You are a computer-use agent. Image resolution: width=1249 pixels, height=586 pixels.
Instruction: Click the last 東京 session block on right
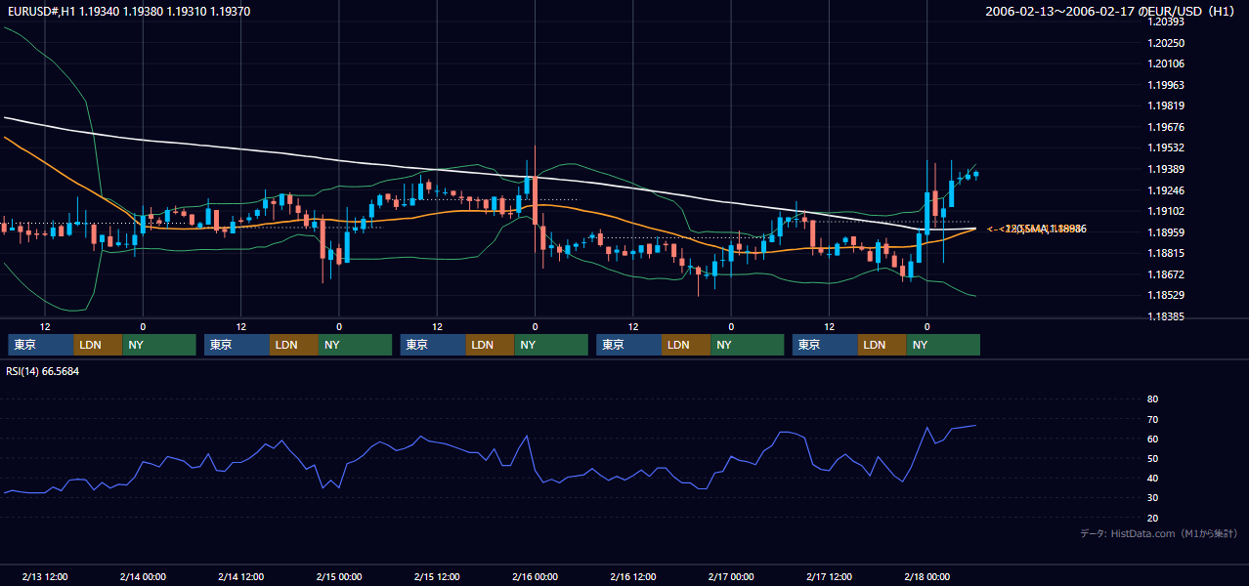[x=825, y=345]
